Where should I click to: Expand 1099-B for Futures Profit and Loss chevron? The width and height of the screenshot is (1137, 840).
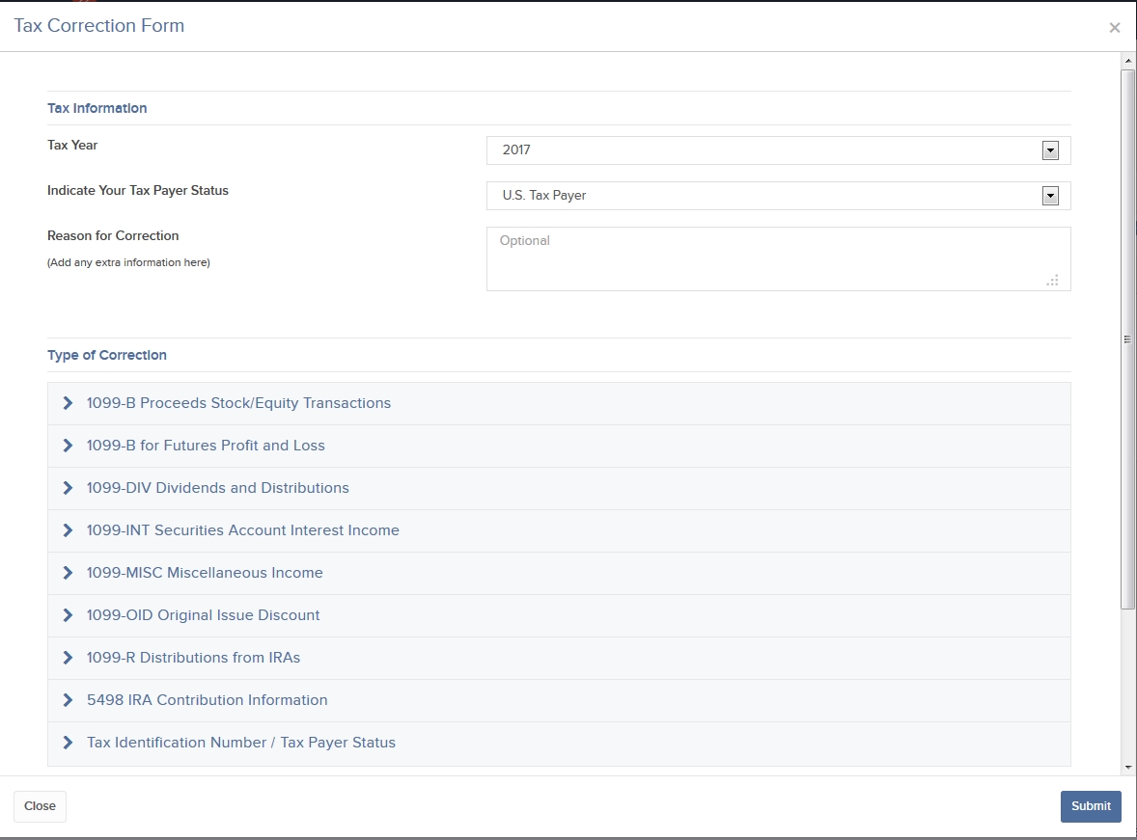(69, 446)
